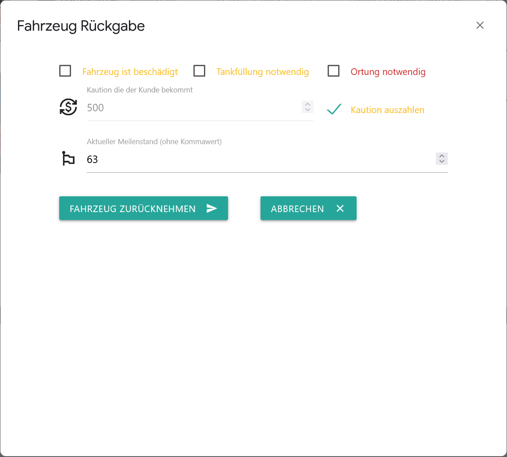
Task: Tick the 'Fahrzeug ist beschädigt' checkbox
Action: (x=65, y=71)
